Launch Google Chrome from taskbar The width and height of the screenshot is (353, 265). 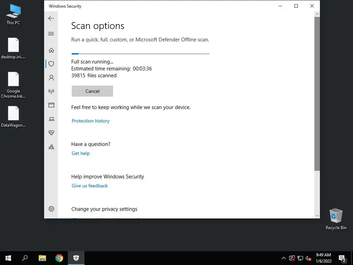(x=59, y=258)
